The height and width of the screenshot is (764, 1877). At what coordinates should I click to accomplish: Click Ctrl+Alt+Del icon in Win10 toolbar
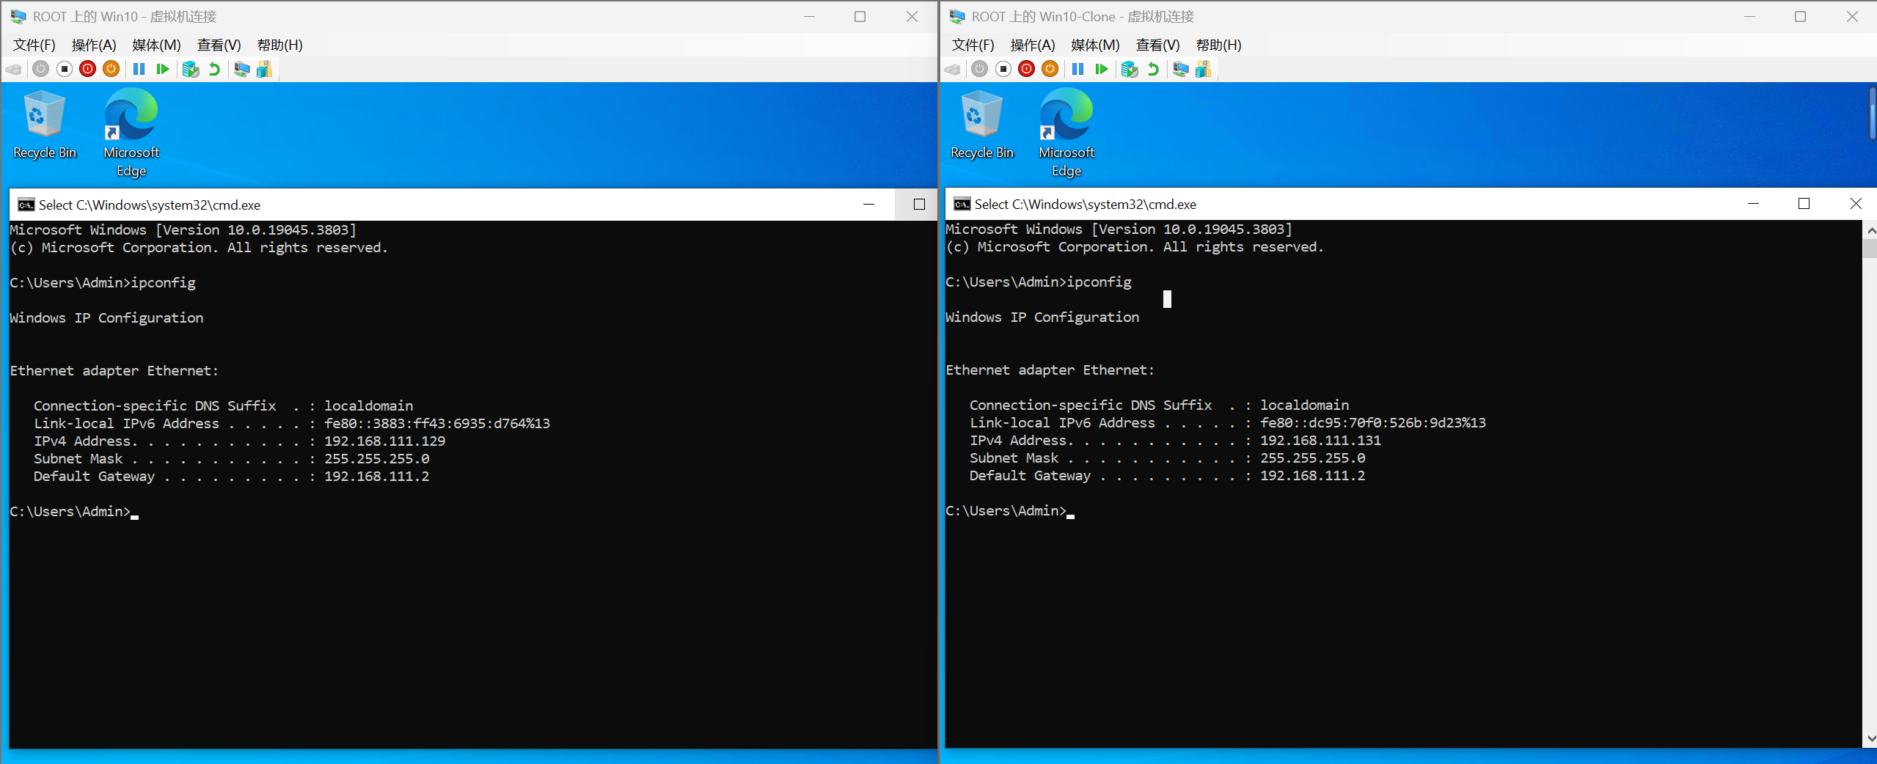click(x=13, y=69)
